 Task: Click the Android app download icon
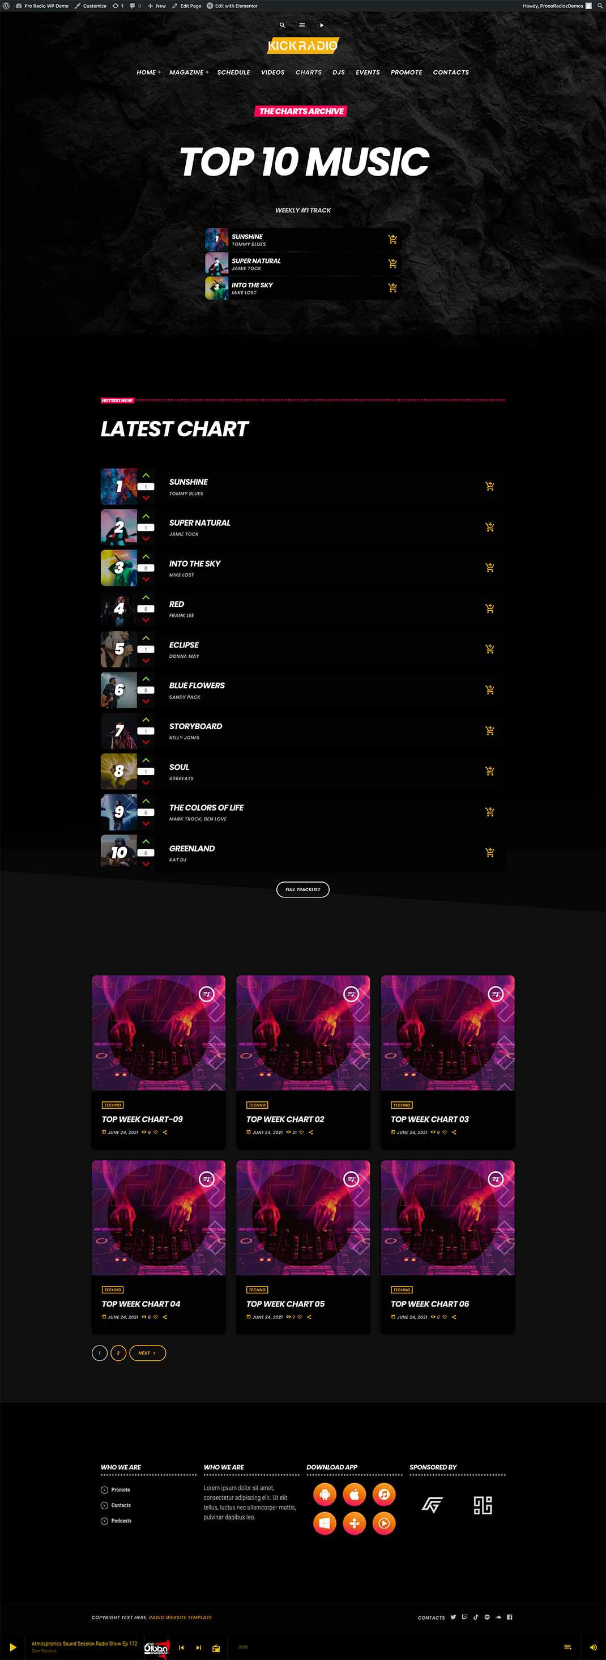325,1494
